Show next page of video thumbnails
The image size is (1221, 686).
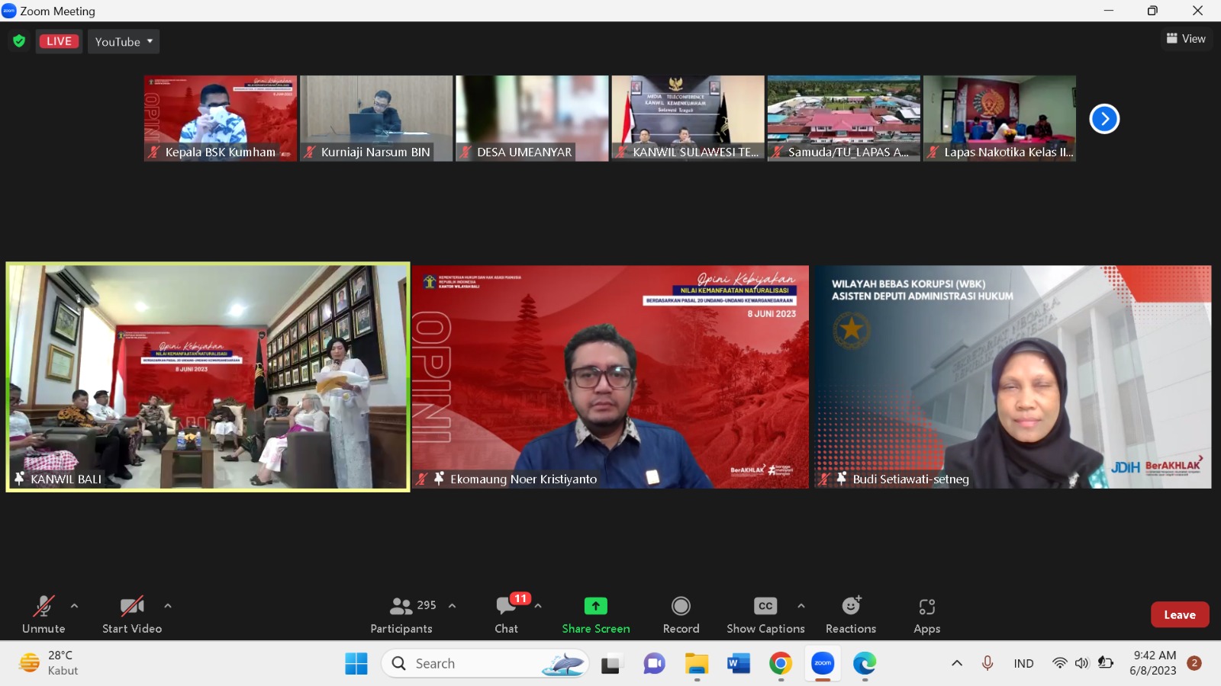[1104, 118]
